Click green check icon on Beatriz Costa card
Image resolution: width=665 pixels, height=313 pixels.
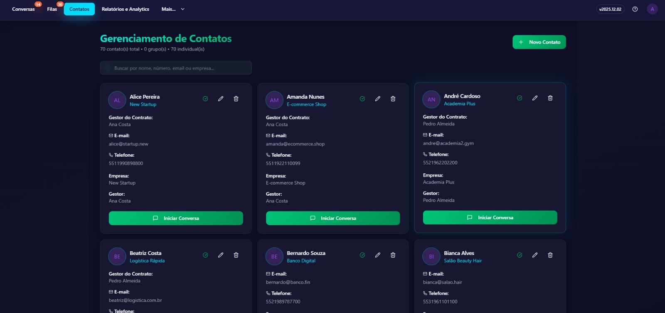click(x=205, y=255)
